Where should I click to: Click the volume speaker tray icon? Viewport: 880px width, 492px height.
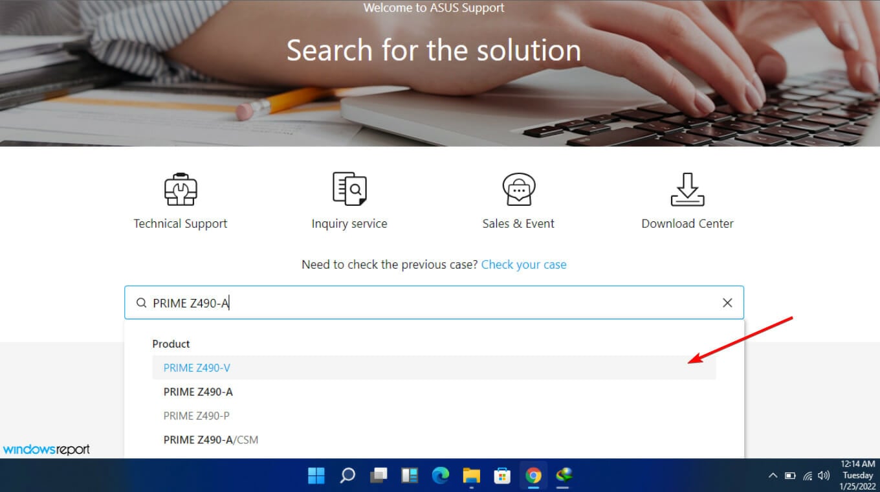pyautogui.click(x=824, y=476)
